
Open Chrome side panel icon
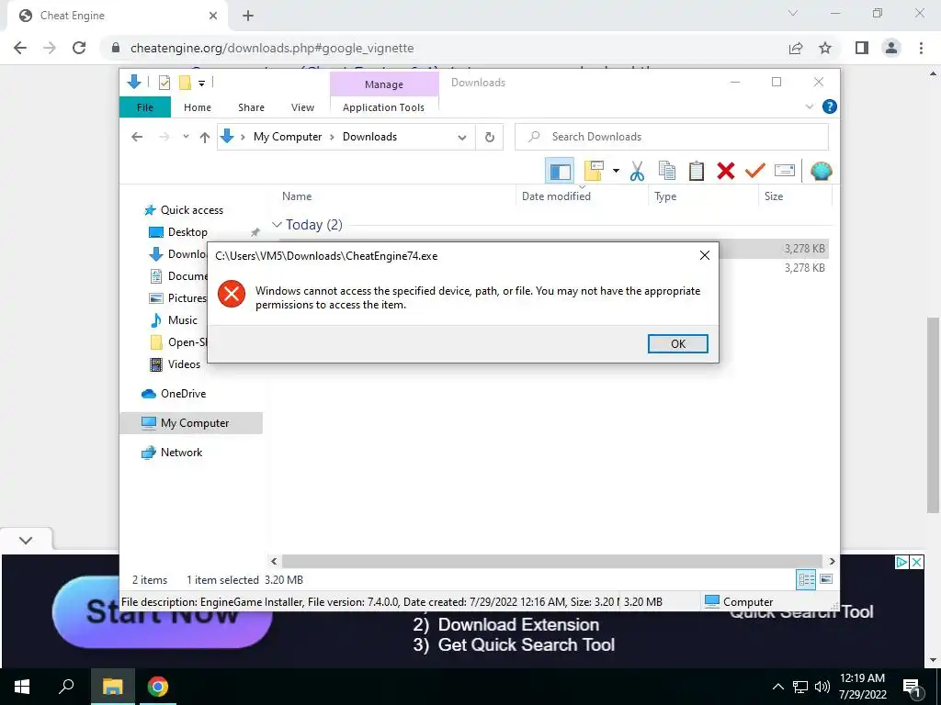pos(862,48)
